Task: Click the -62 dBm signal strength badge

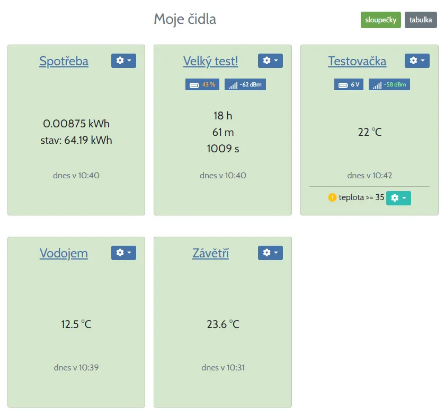Action: pyautogui.click(x=245, y=84)
